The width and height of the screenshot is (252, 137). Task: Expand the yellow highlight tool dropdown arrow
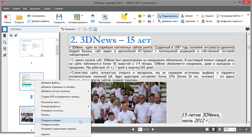click(144, 16)
